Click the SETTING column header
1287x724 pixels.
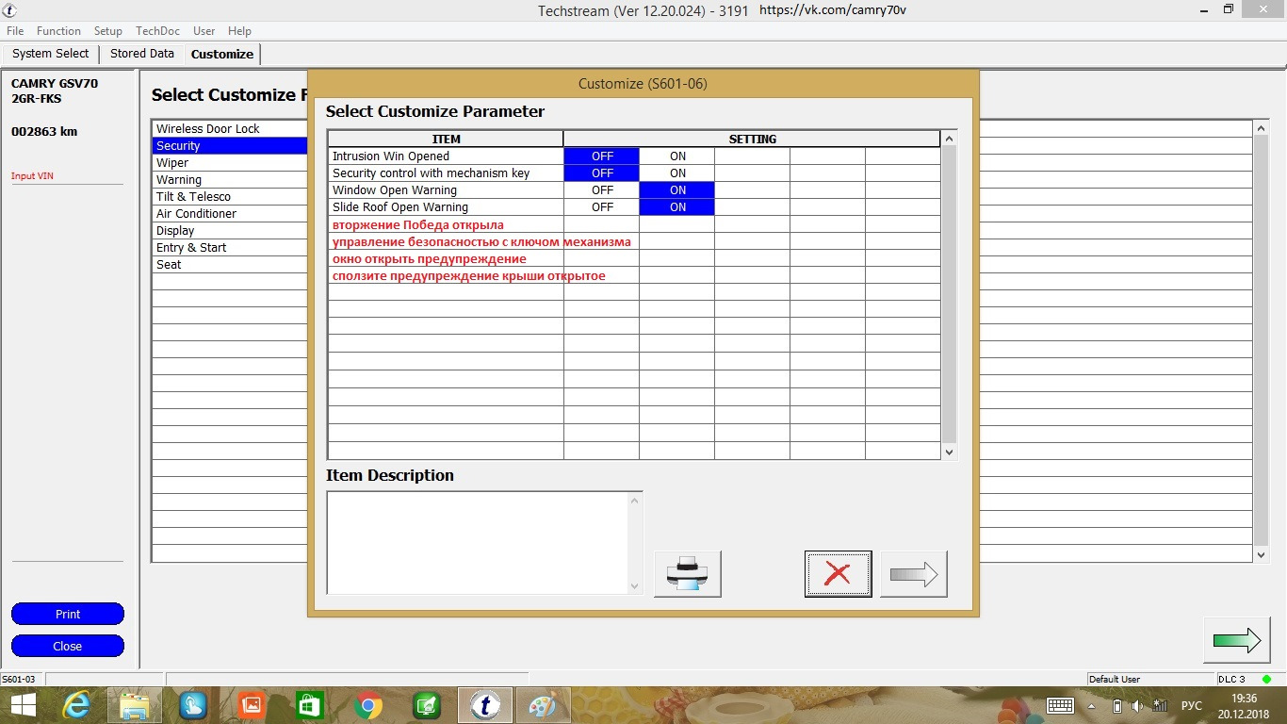pyautogui.click(x=752, y=139)
